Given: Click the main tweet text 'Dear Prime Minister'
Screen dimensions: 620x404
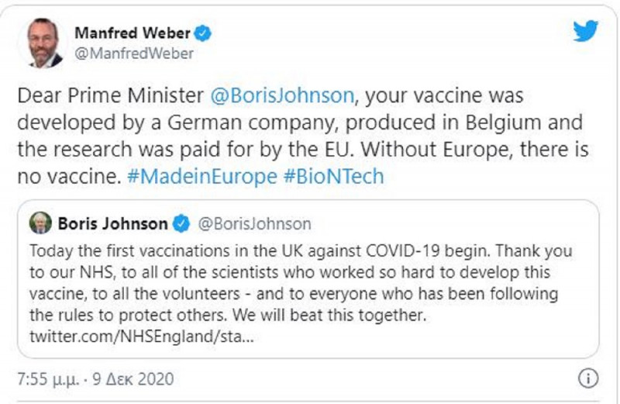Looking at the screenshot, I should coord(112,96).
